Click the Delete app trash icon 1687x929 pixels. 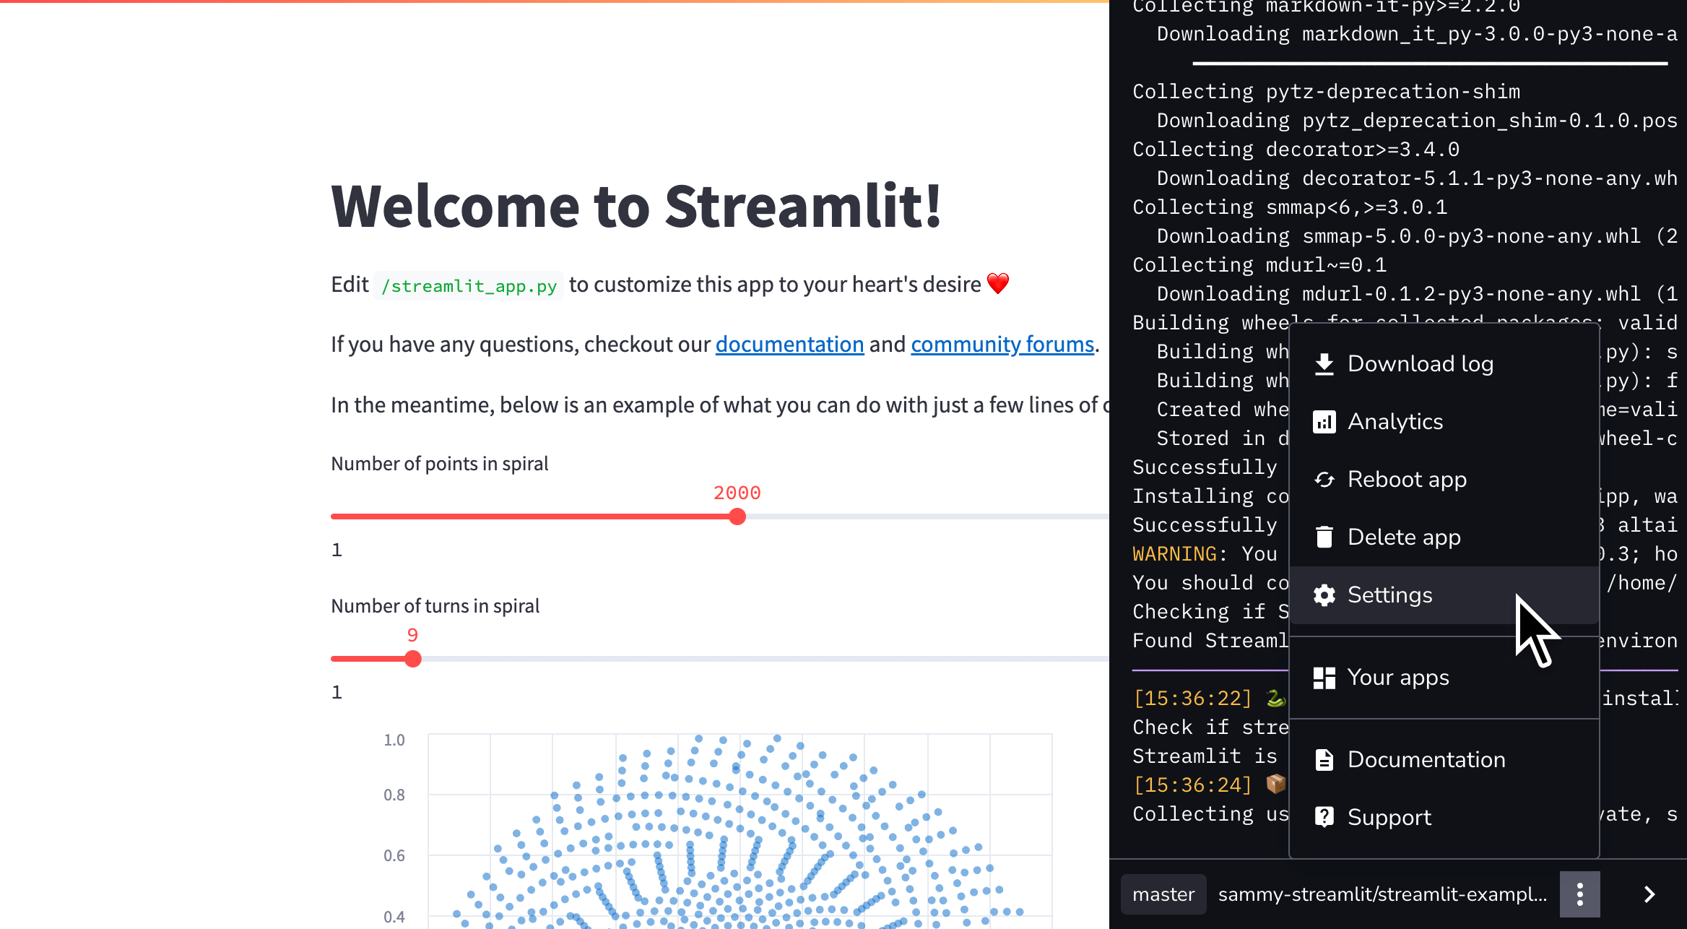[1325, 537]
